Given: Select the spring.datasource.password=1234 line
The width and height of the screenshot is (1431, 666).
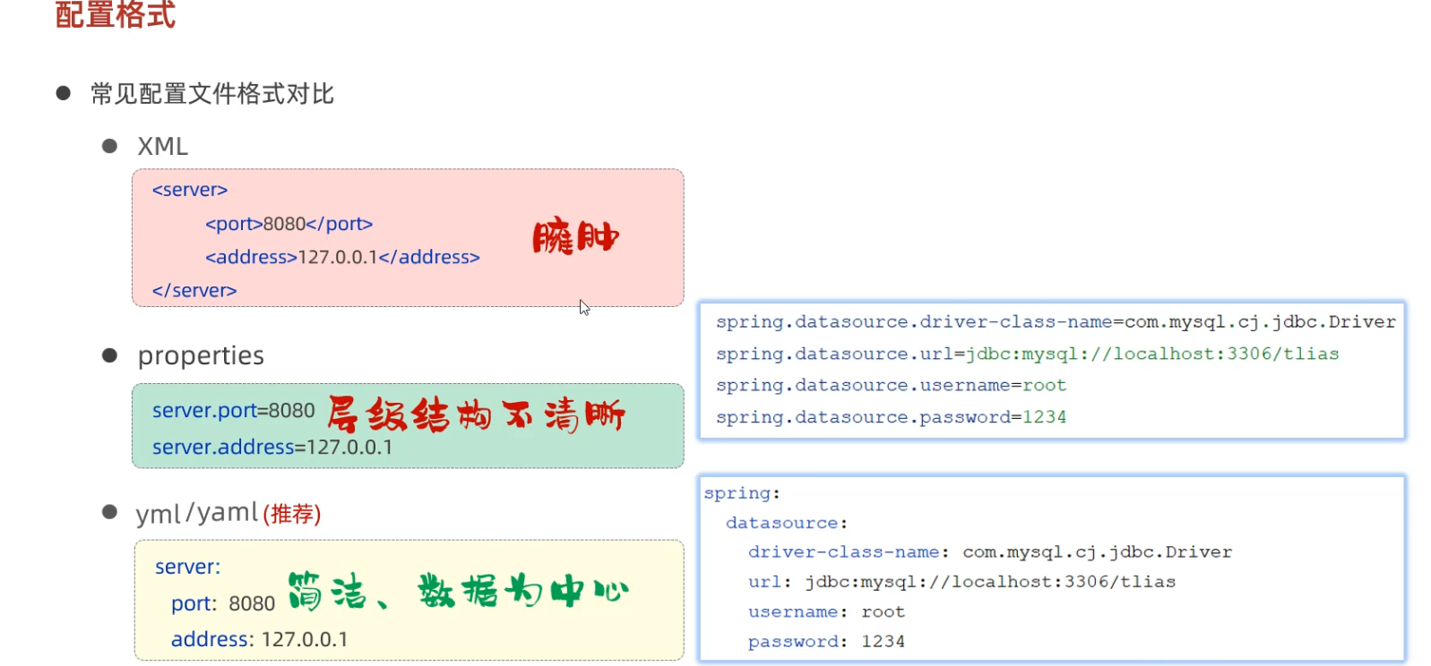Looking at the screenshot, I should [x=891, y=417].
